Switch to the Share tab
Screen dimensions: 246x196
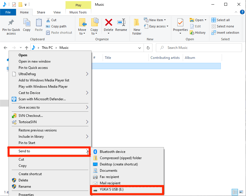click(x=41, y=12)
